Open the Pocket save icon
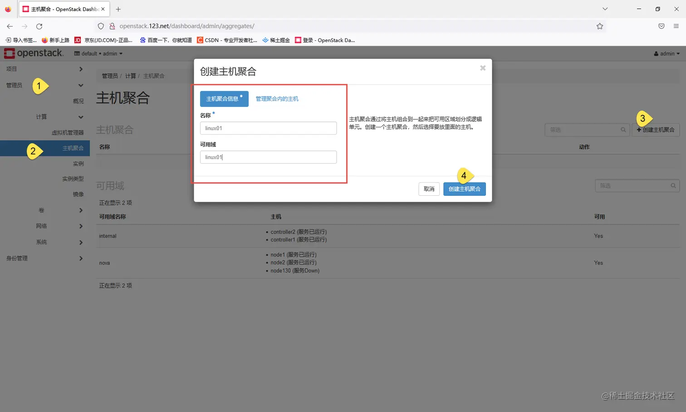 coord(661,26)
